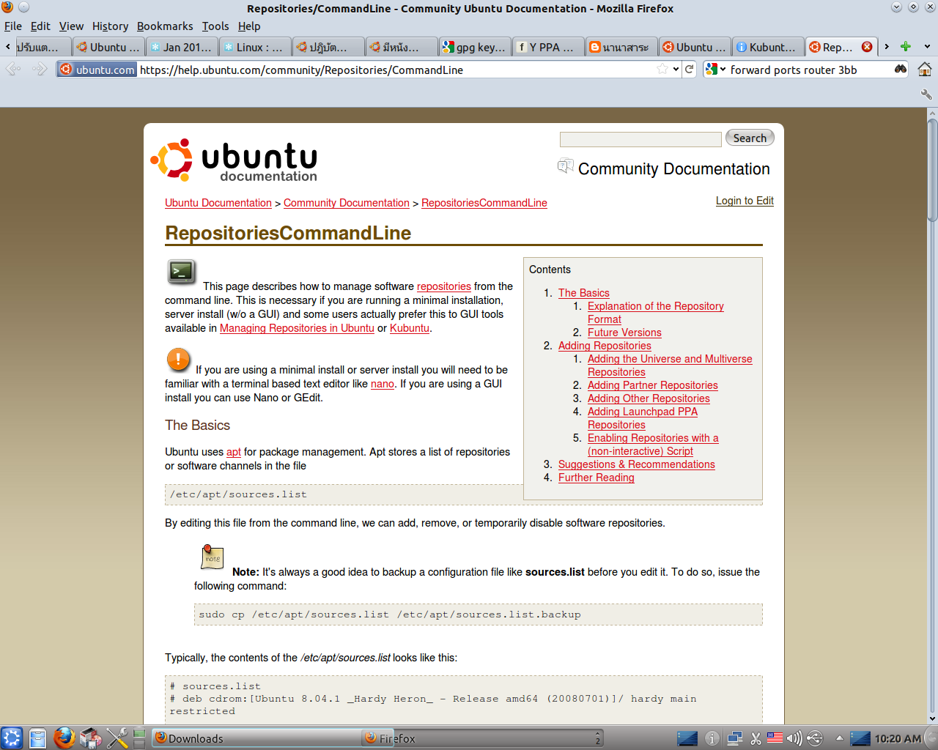
Task: Show hidden tray icons with up arrow
Action: click(839, 738)
